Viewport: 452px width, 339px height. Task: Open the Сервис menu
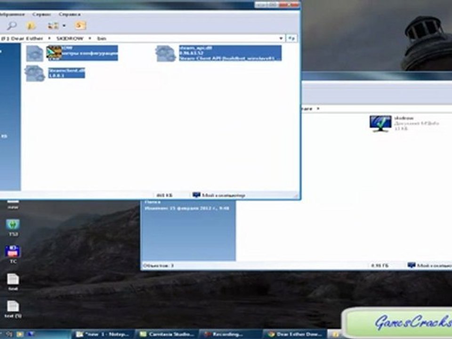click(x=41, y=14)
